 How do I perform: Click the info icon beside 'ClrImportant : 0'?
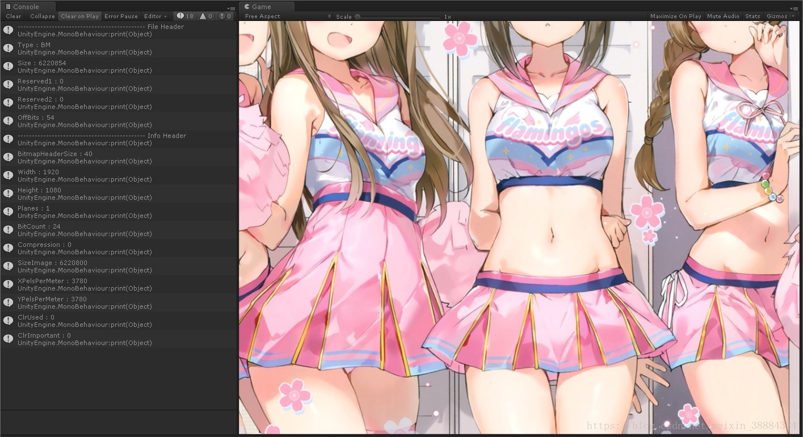coord(8,339)
